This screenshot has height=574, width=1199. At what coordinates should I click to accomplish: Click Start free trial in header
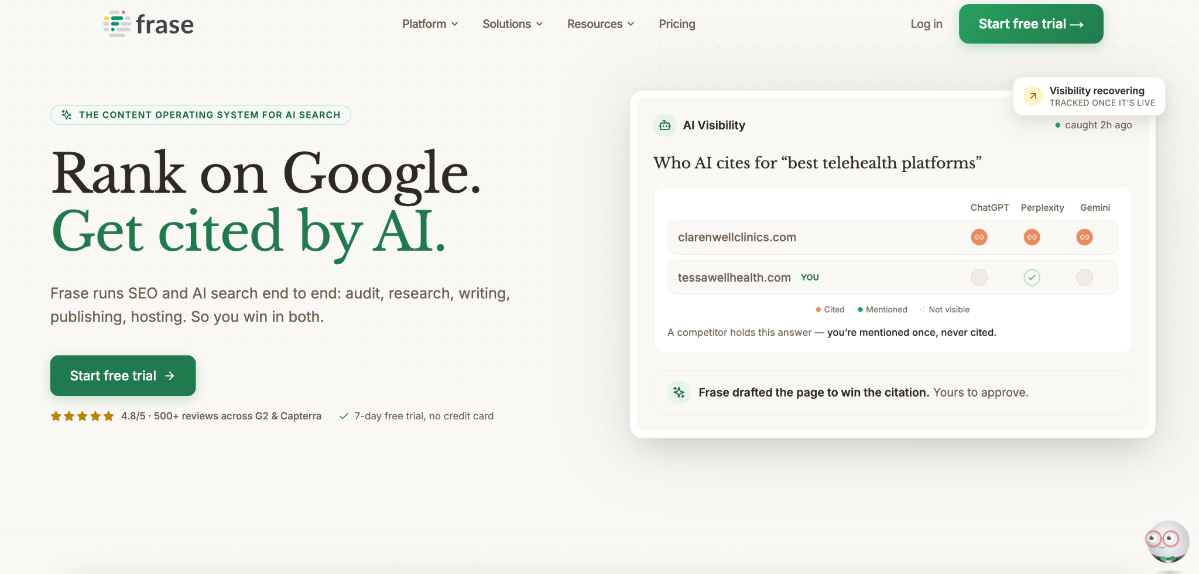pos(1031,24)
